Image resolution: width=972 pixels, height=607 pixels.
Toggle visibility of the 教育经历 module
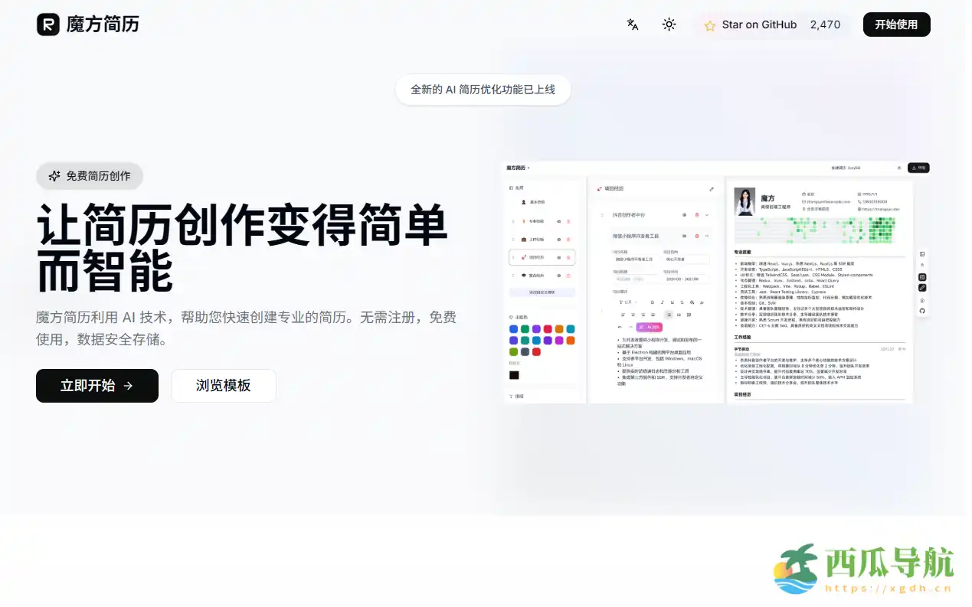[x=558, y=276]
